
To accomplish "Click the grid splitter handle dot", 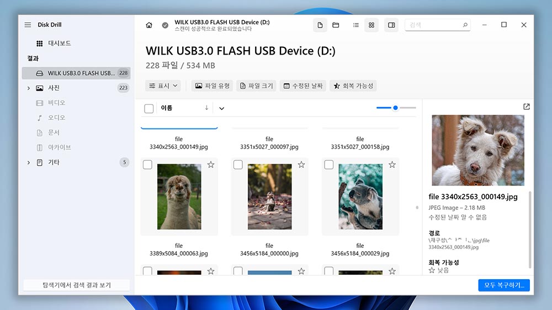I will [x=417, y=208].
